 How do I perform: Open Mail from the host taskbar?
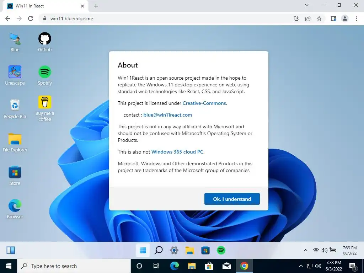pos(226,266)
